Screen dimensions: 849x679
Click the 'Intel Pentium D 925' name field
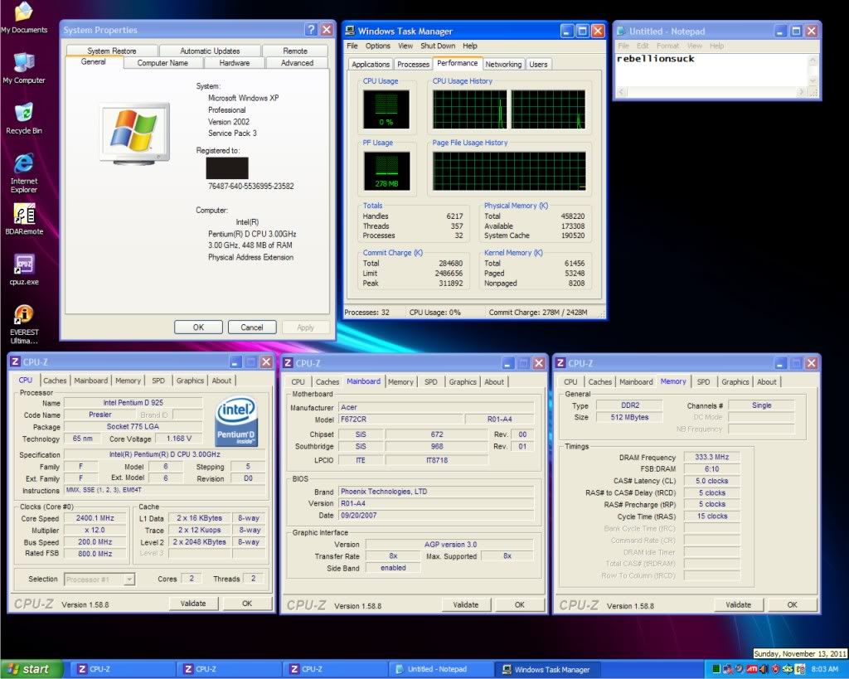coord(133,402)
